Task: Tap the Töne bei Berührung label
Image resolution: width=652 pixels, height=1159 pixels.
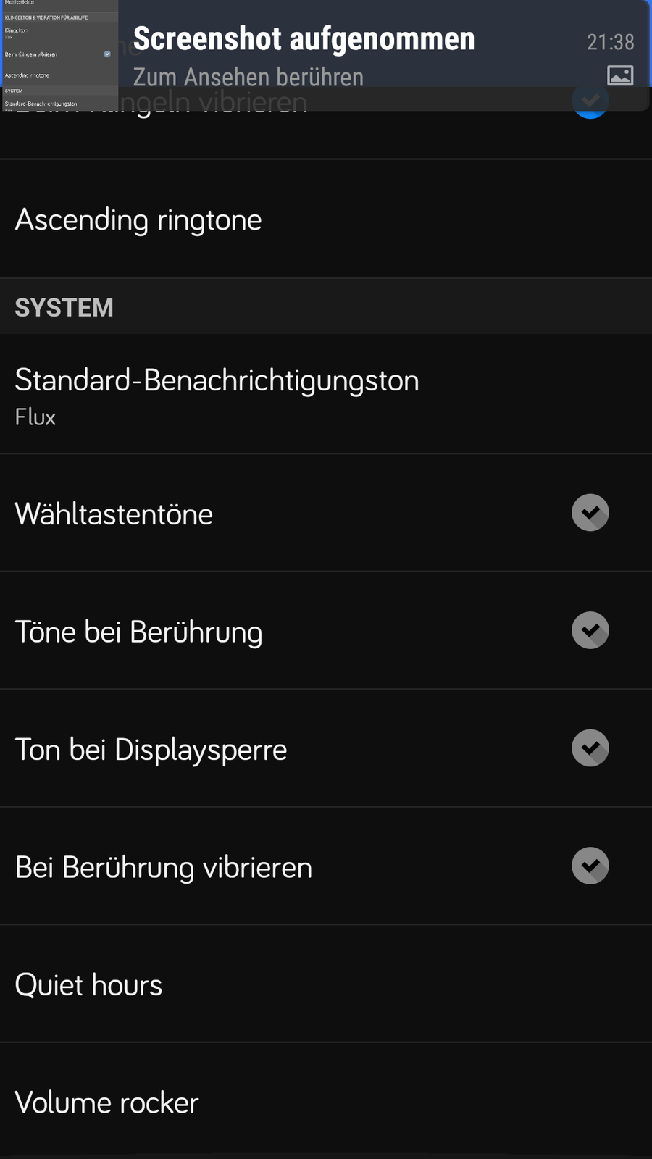Action: (x=138, y=632)
